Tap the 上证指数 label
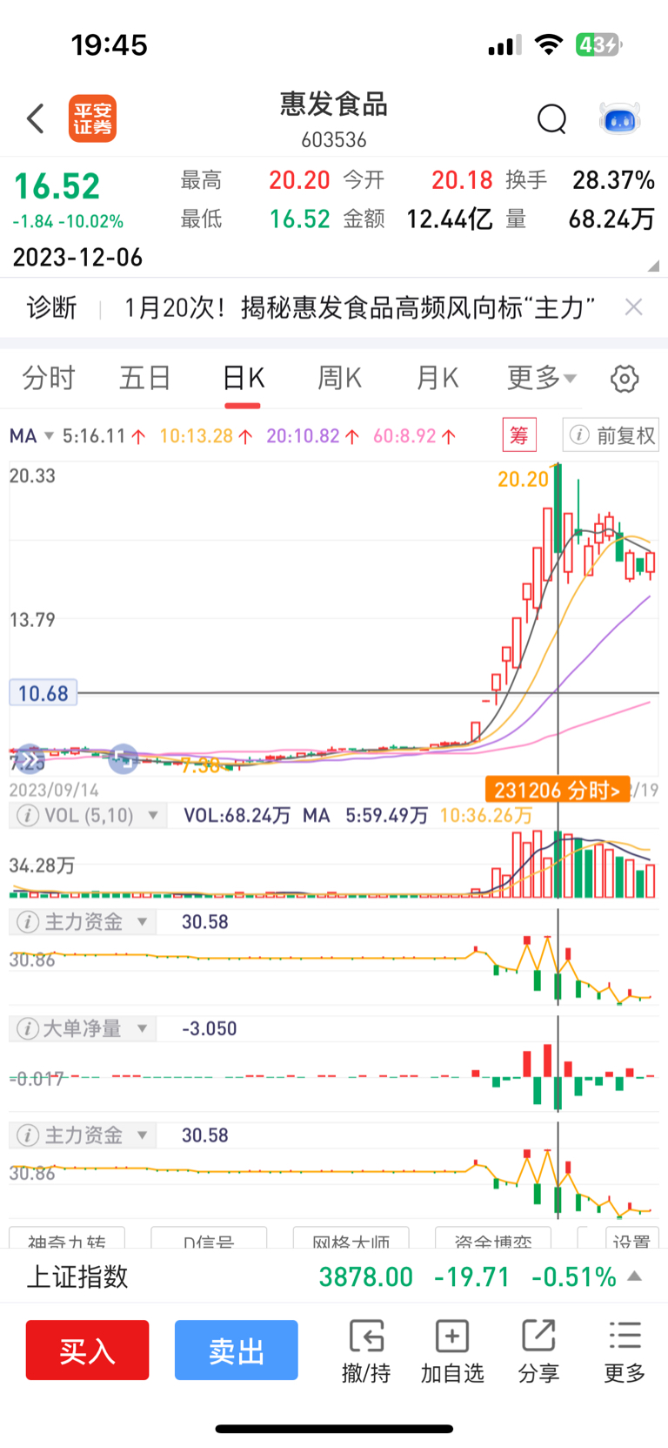 tap(77, 1276)
